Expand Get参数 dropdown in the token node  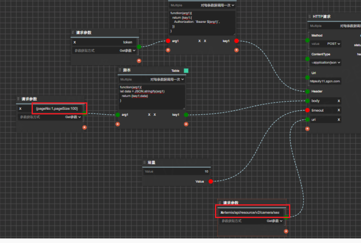coord(128,51)
